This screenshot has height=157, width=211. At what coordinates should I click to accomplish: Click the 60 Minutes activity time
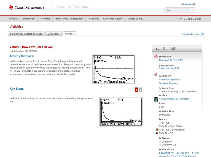[x=164, y=115]
